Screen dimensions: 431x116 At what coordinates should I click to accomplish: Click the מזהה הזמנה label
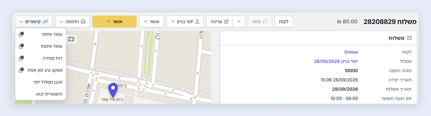[400, 71]
